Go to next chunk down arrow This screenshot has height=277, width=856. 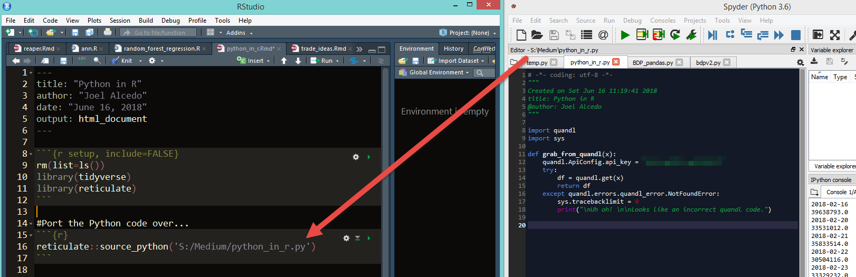[x=298, y=61]
